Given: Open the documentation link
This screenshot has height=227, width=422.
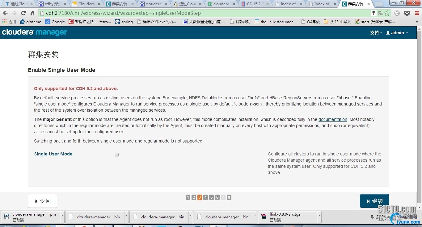Looking at the screenshot, I should click(333, 119).
